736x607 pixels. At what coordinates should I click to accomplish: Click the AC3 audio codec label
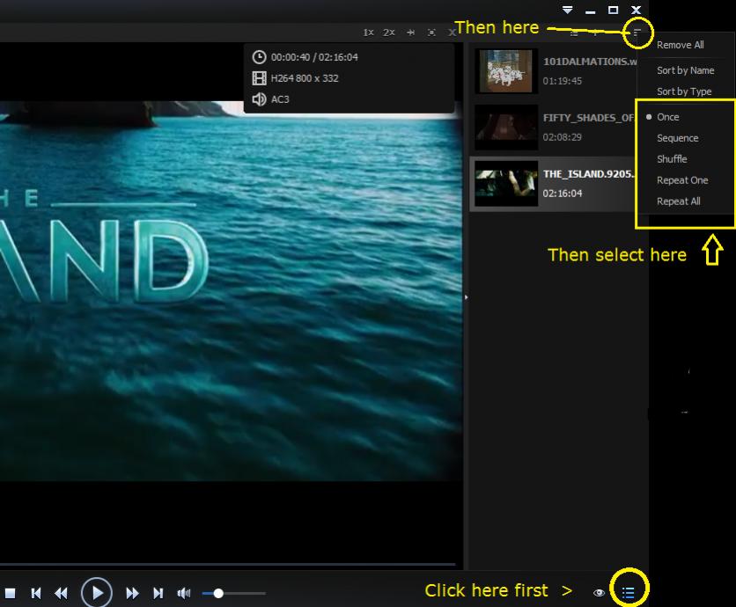click(280, 99)
